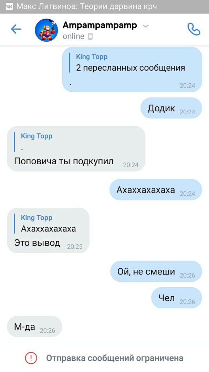Viewport: 209px width, 372px height.
Task: Select the Чел message bubble
Action: (177, 298)
